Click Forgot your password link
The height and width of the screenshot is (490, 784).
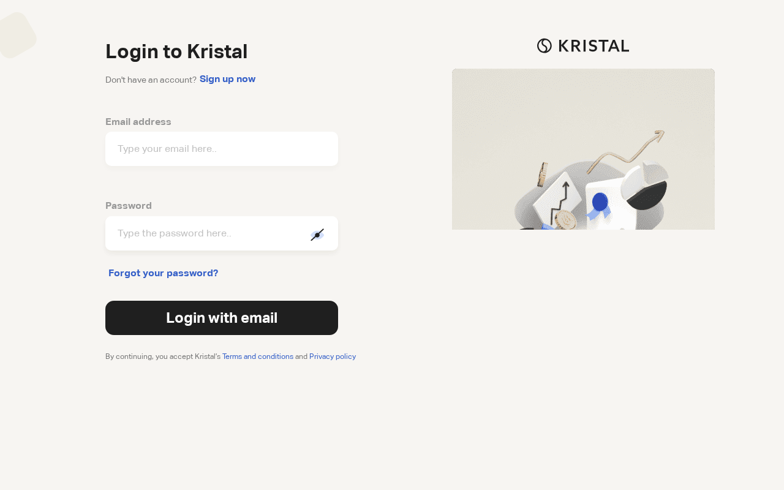164,273
